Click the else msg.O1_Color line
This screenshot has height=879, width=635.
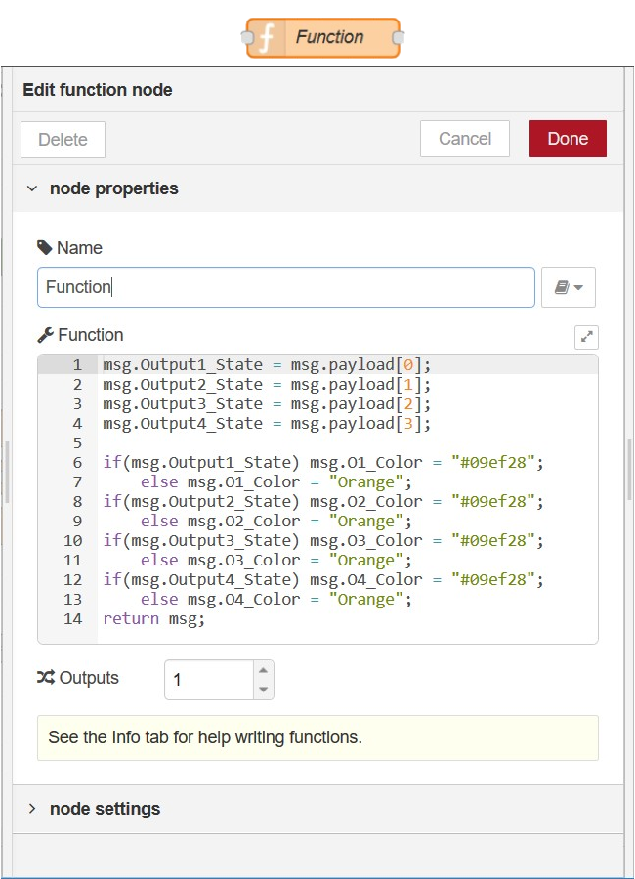coord(276,482)
